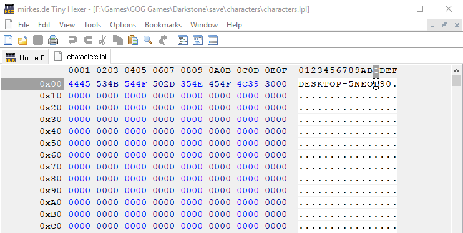This screenshot has height=233, width=463.
Task: Click the list view toolbar icon
Action: click(213, 40)
